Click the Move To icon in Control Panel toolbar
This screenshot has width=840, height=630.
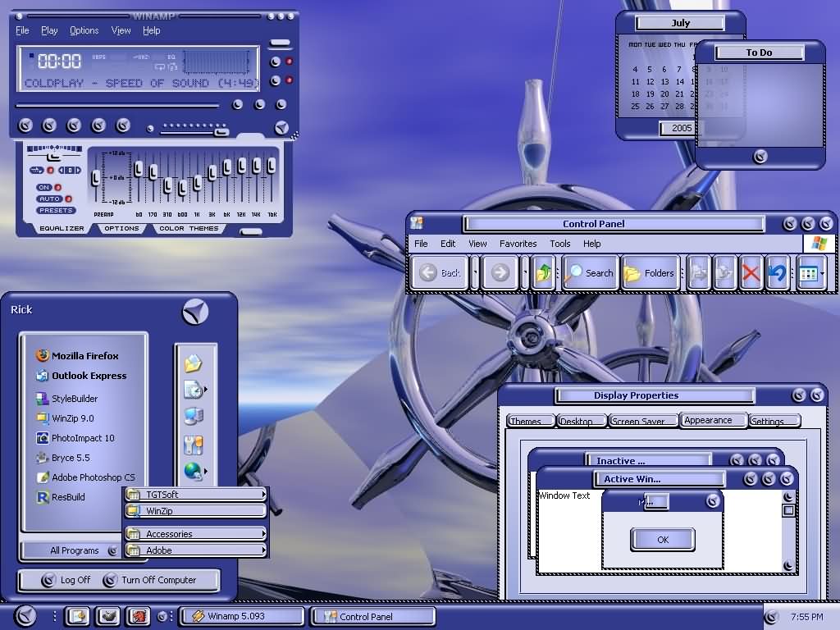tap(699, 273)
